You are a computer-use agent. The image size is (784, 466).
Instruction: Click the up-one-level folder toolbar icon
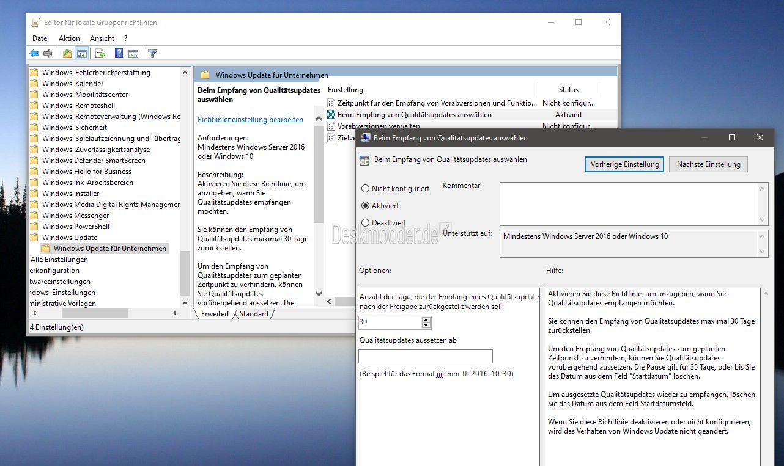67,54
